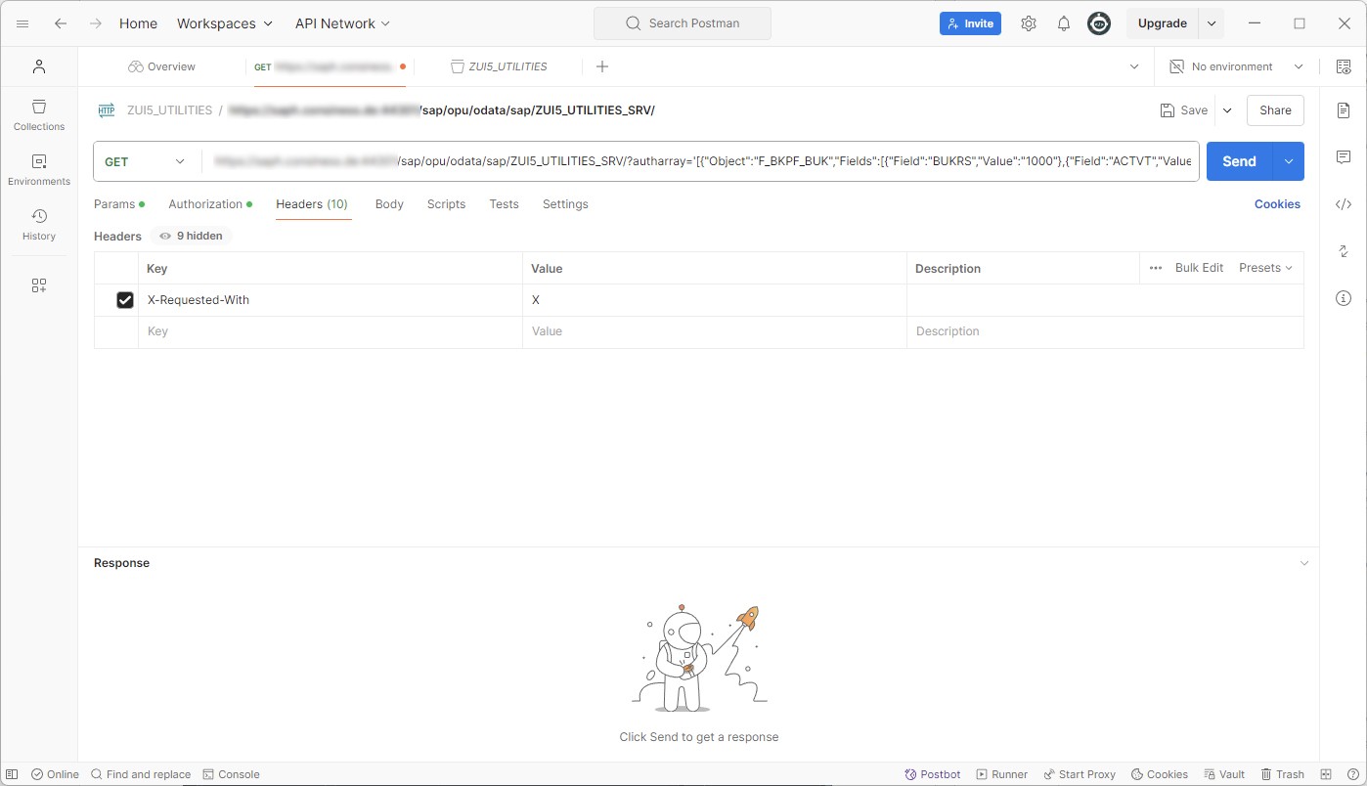This screenshot has width=1367, height=786.
Task: Go back with the left arrow
Action: tap(61, 23)
